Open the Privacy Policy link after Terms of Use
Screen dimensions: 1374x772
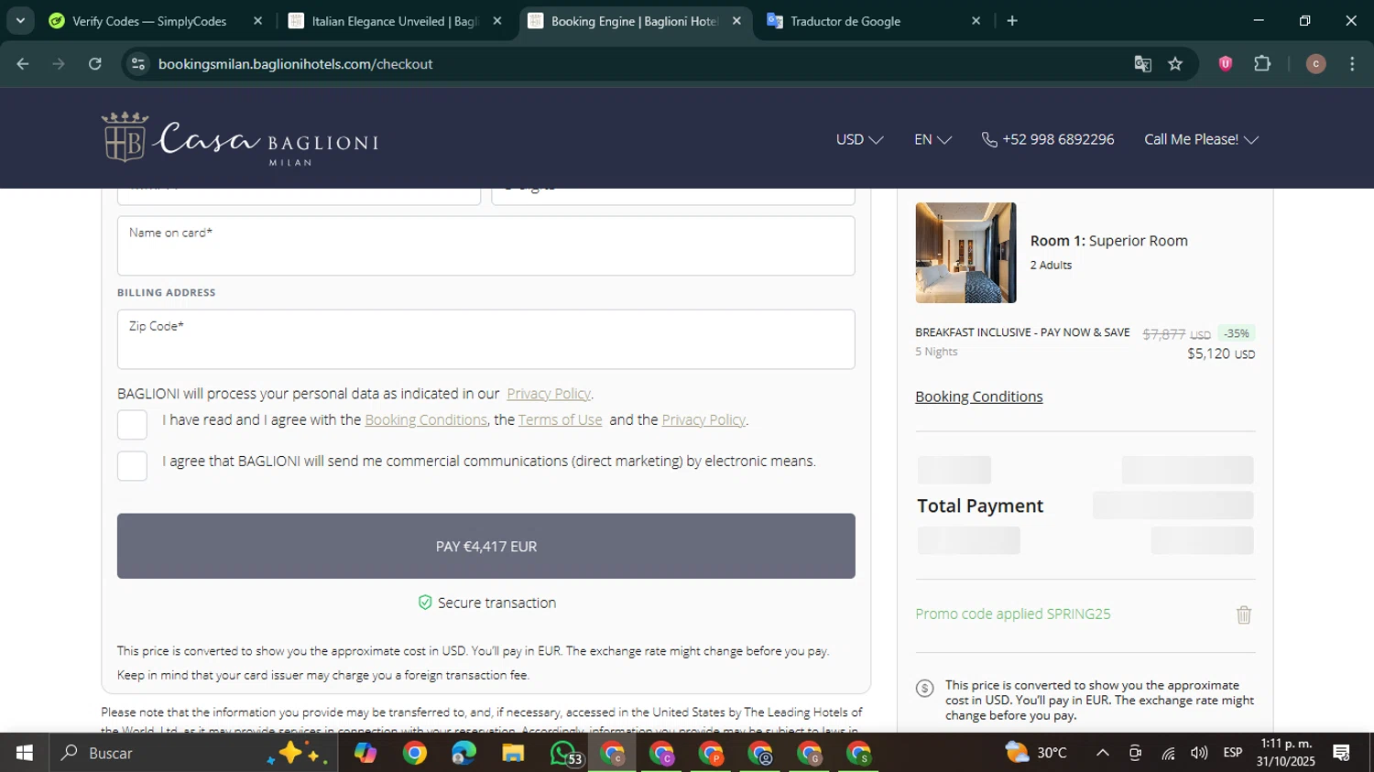click(x=703, y=419)
